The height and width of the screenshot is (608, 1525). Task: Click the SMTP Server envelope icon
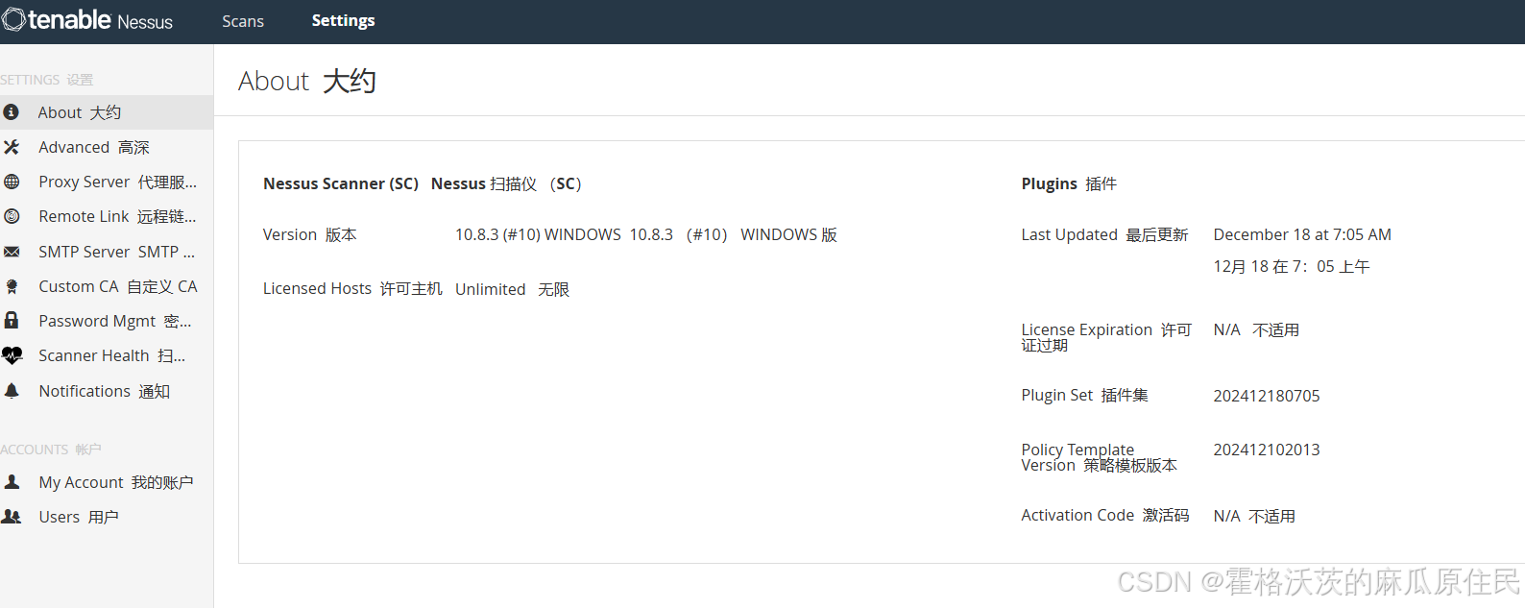12,252
